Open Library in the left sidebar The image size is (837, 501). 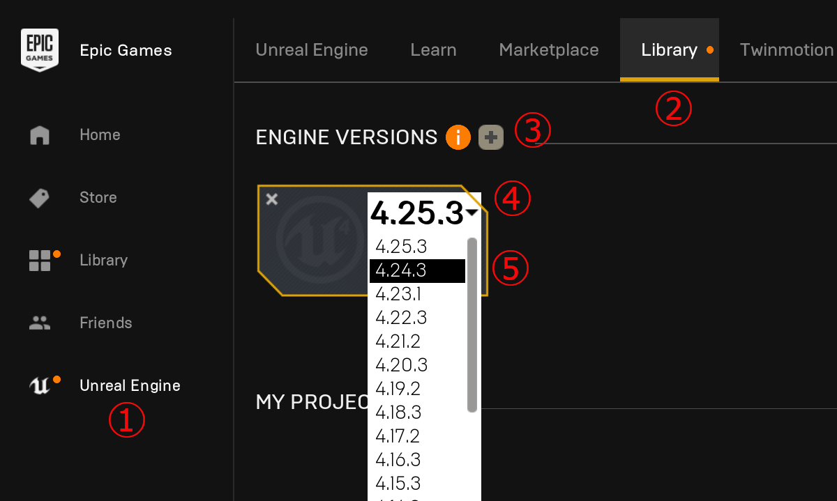(103, 260)
